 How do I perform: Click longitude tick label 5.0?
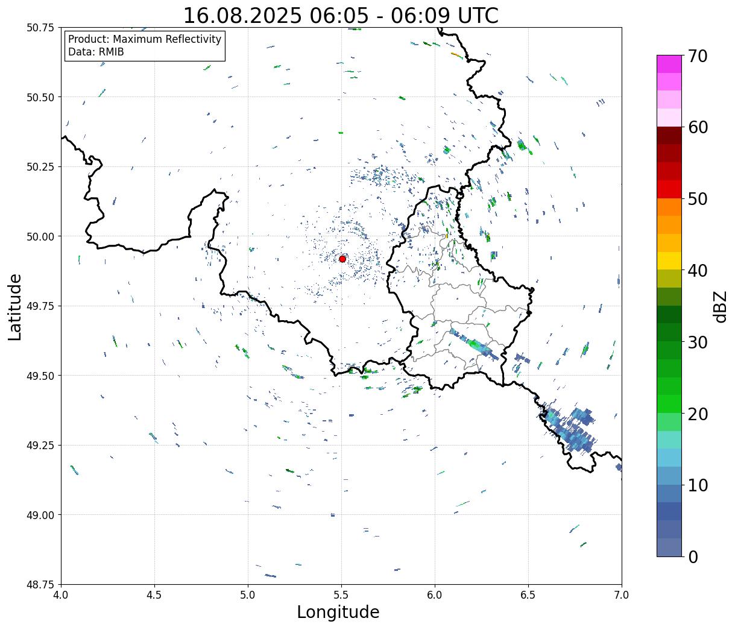pyautogui.click(x=248, y=595)
